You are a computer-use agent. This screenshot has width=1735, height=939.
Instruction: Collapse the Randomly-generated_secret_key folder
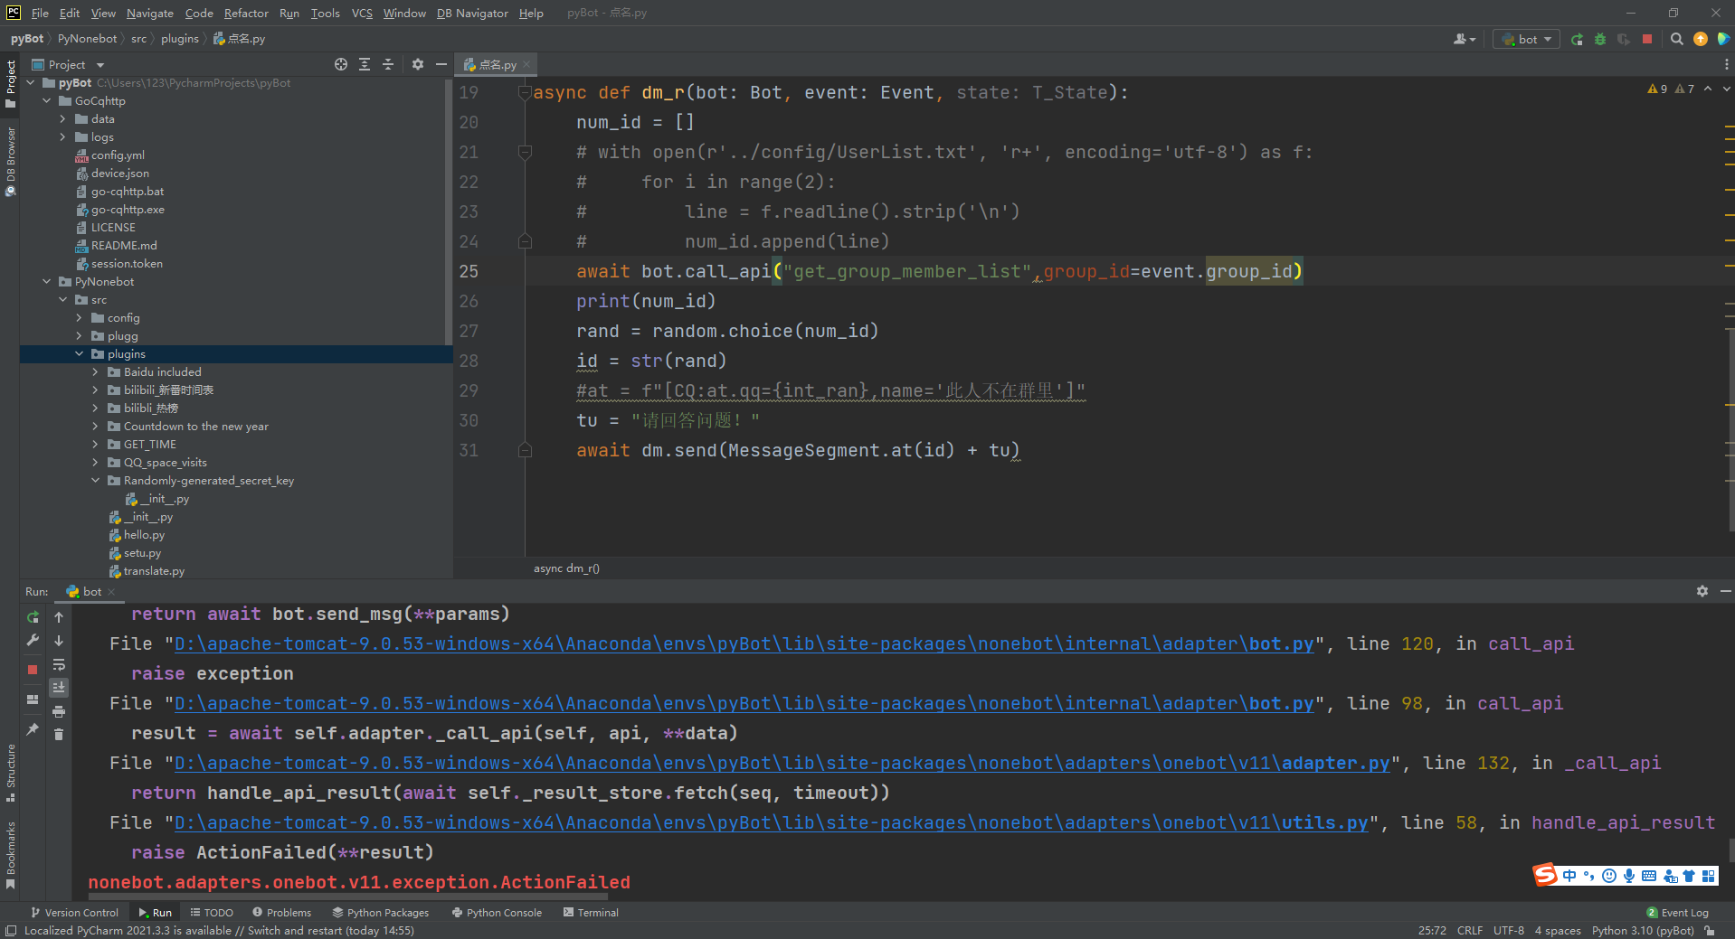[x=95, y=480]
